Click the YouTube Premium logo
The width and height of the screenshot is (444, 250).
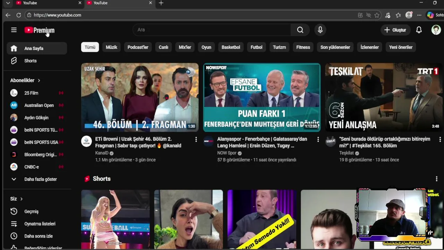(39, 30)
